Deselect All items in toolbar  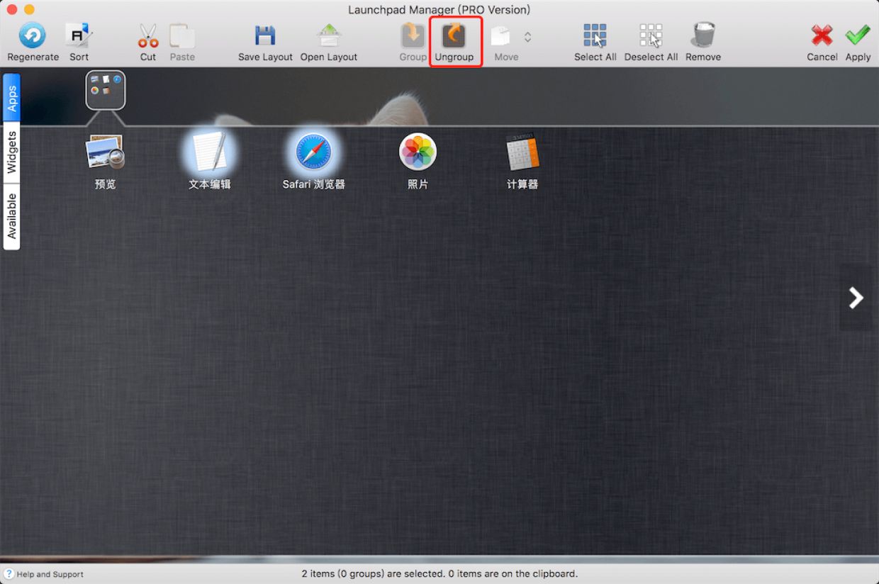point(651,35)
